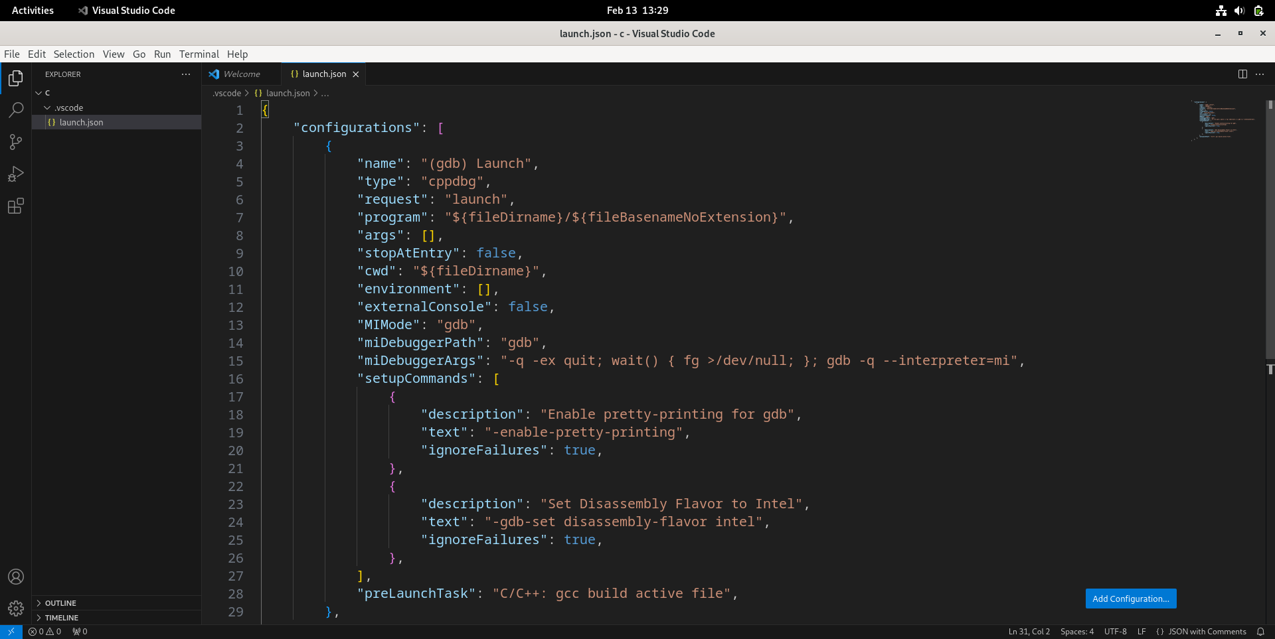Click the Feb 13 13:29 clock

point(637,11)
